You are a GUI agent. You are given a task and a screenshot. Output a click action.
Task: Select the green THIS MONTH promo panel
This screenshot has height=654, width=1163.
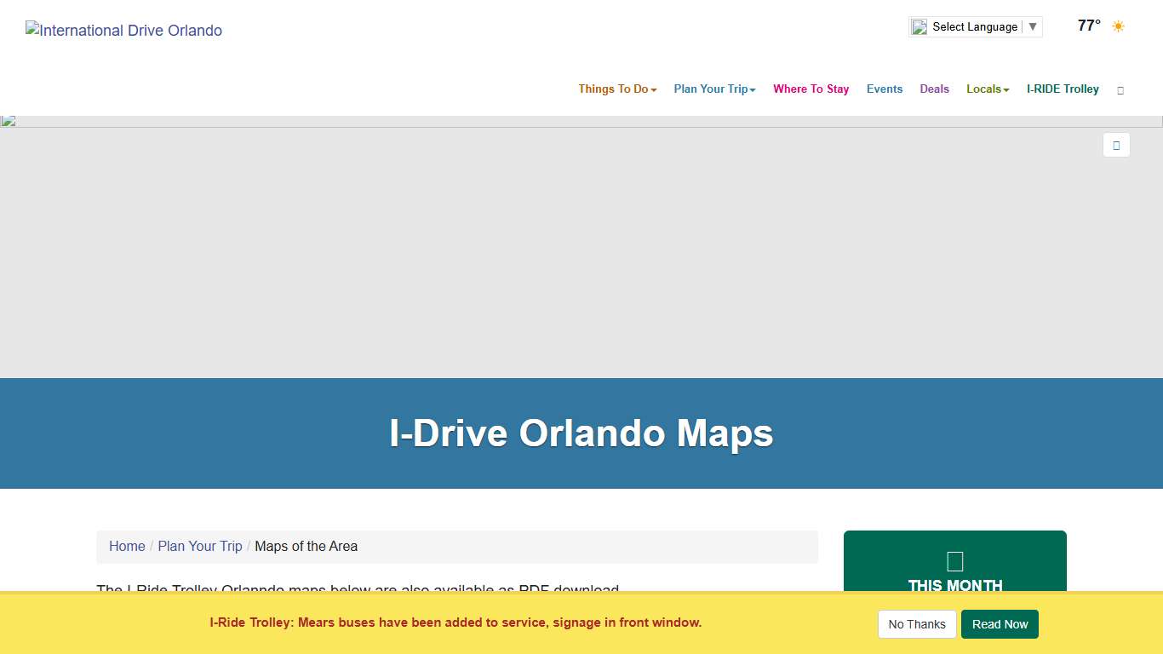pos(954,571)
